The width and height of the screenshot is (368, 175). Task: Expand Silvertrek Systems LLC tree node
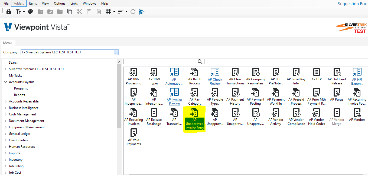pyautogui.click(x=5, y=69)
